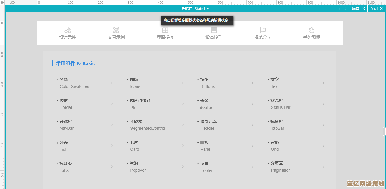Click the 设备模型 tablet device icon

coord(214,30)
